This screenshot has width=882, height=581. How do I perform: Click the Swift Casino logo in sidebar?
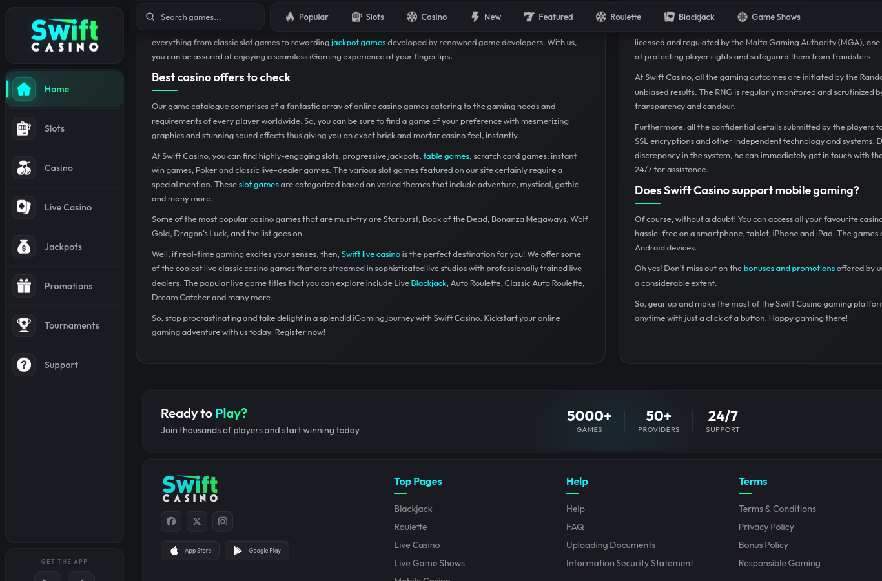tap(65, 36)
